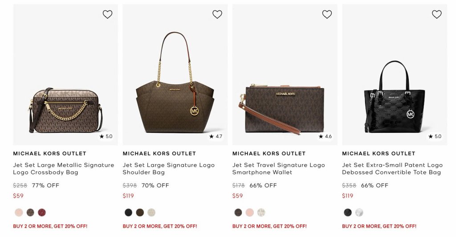
Task: Click the 5.0 star rating on Tote Bag
Action: click(x=435, y=137)
